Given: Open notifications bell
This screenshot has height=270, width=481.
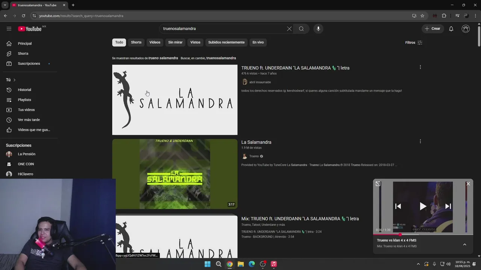Looking at the screenshot, I should pos(451,28).
